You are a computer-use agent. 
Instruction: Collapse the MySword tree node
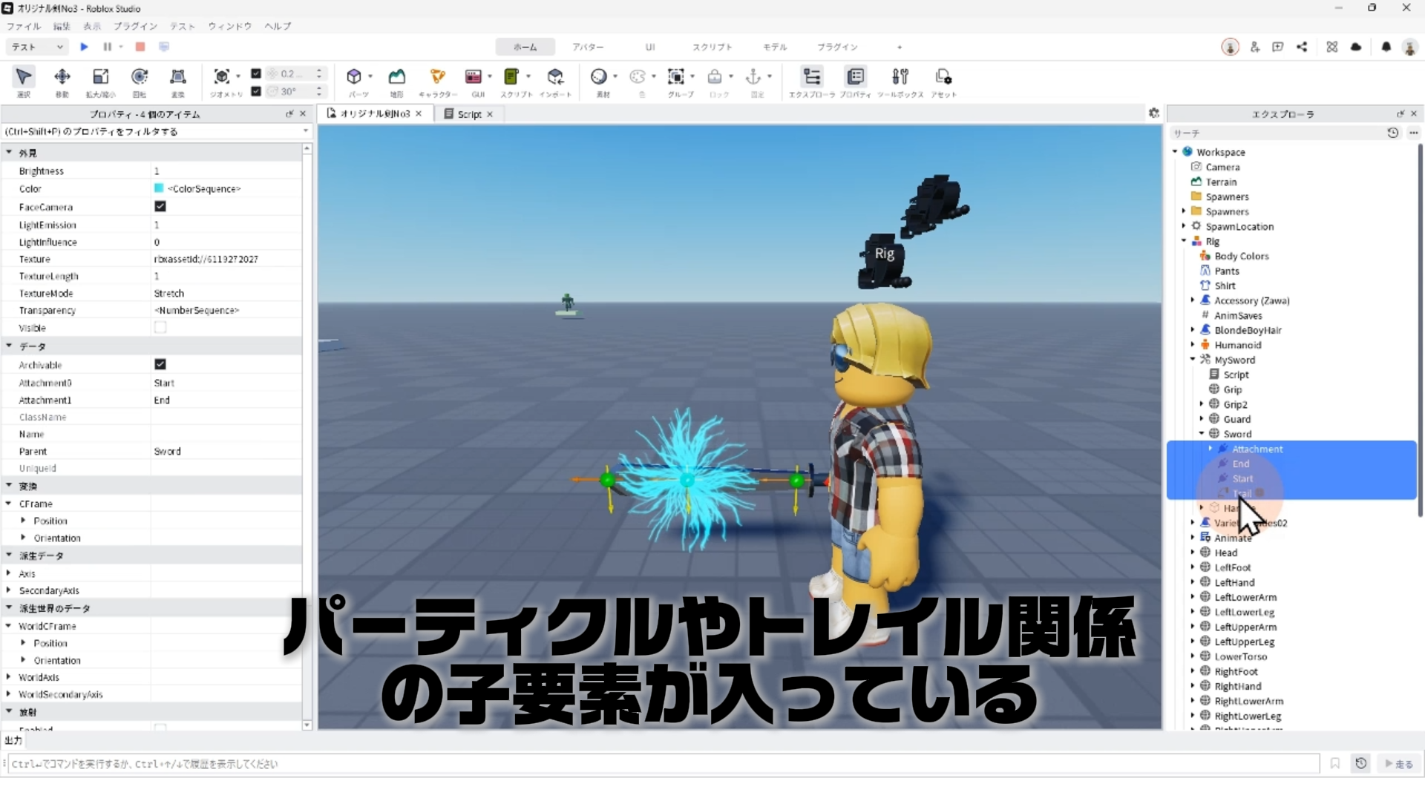tap(1193, 360)
